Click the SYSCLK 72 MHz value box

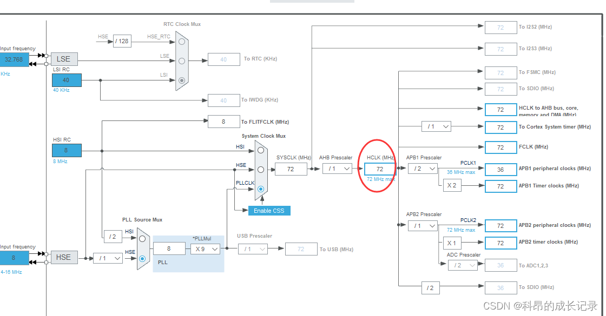click(291, 169)
